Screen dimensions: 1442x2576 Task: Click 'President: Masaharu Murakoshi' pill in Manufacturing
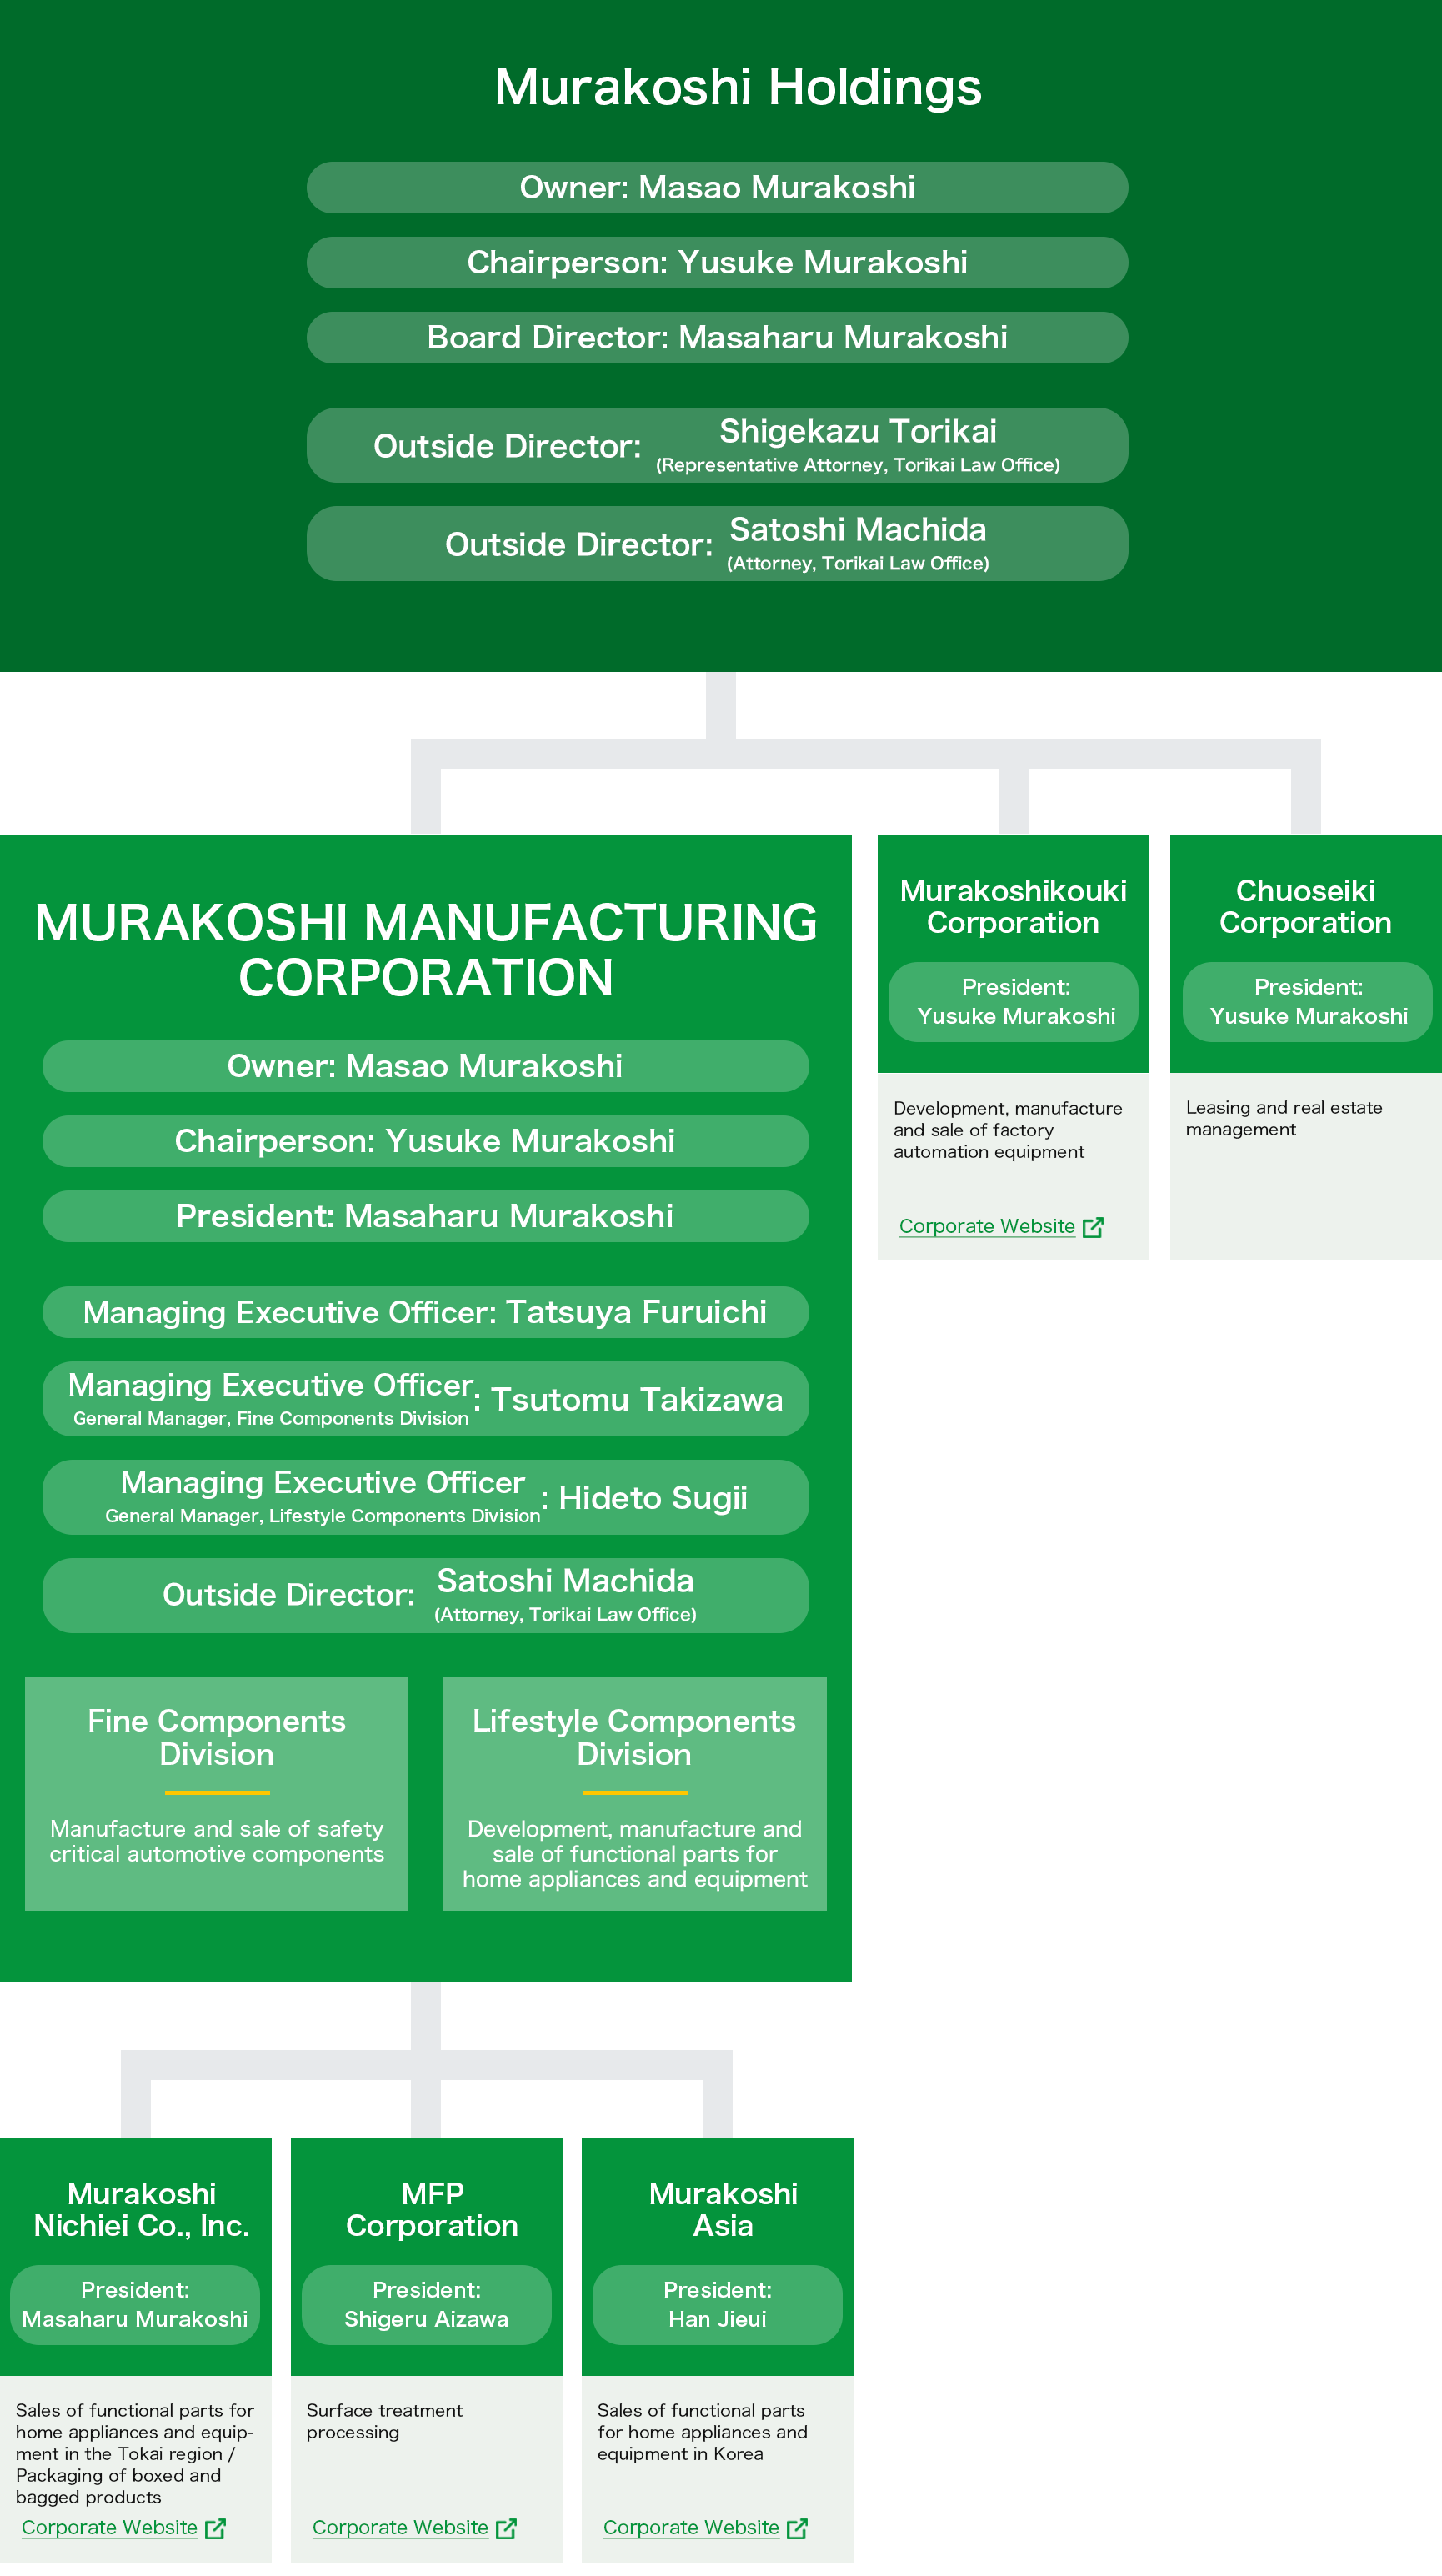pos(425,1216)
